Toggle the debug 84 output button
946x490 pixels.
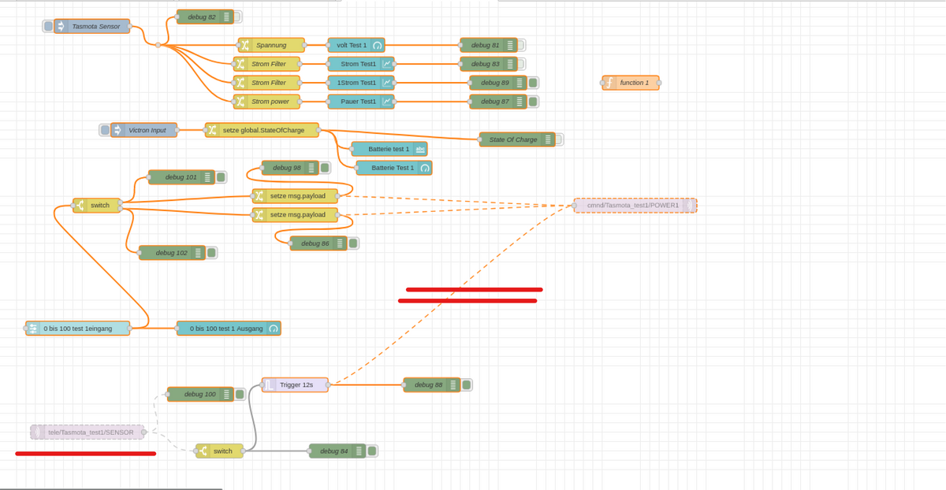(x=372, y=451)
